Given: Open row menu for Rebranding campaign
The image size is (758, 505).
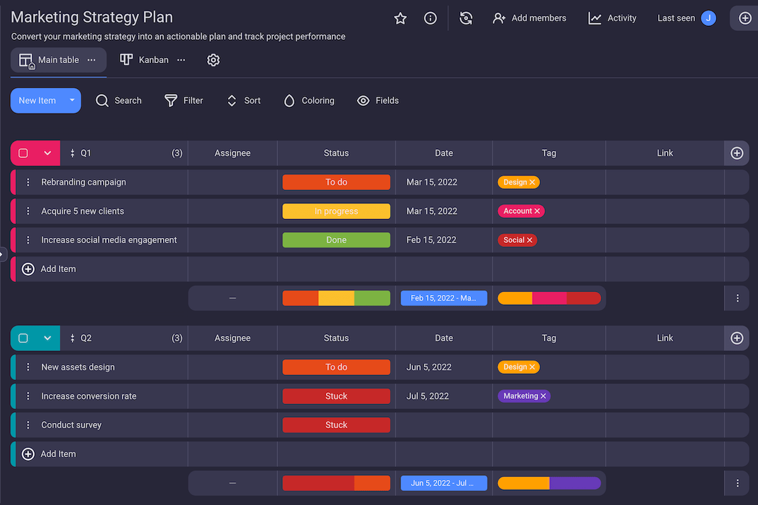Looking at the screenshot, I should (28, 182).
